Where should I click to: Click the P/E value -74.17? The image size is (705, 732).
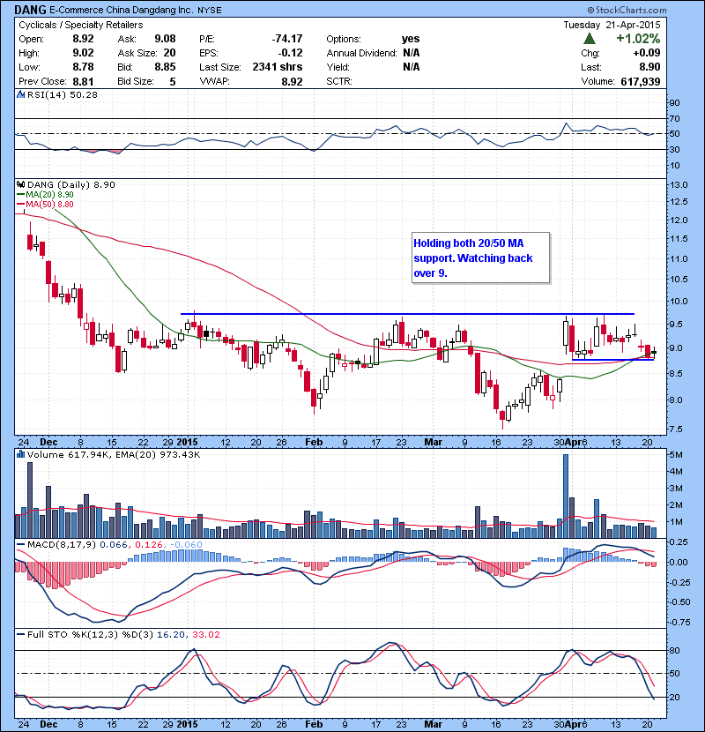coord(287,39)
